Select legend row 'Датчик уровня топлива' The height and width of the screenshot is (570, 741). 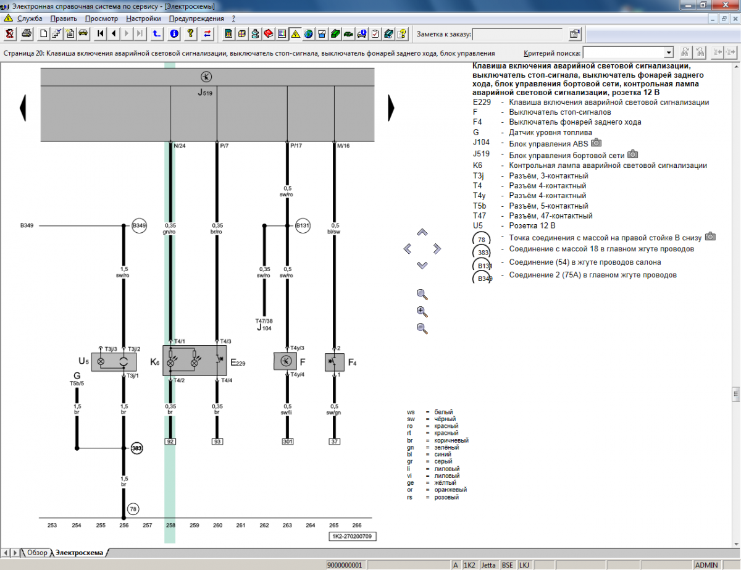pyautogui.click(x=550, y=133)
